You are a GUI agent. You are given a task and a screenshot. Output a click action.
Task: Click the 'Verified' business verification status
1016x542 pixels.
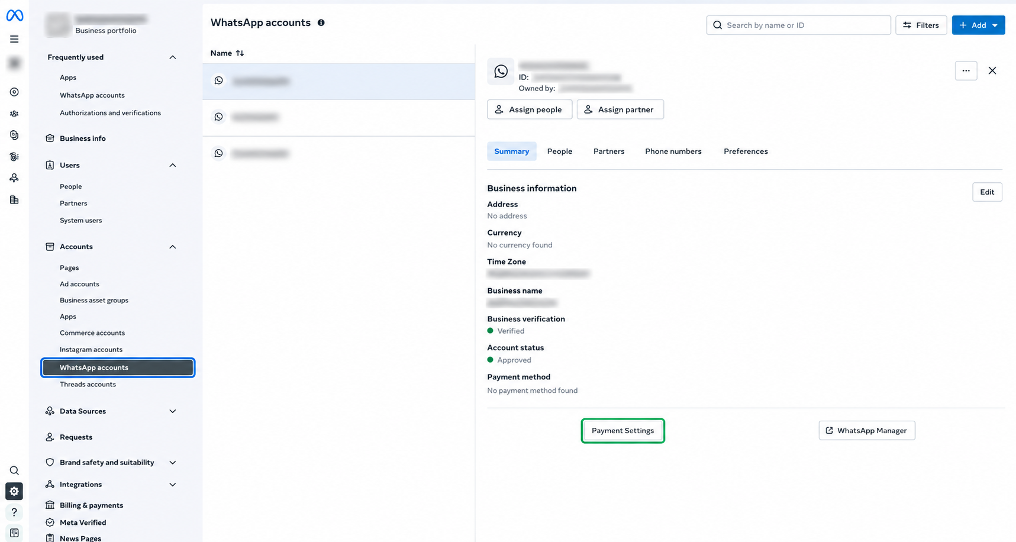point(511,331)
